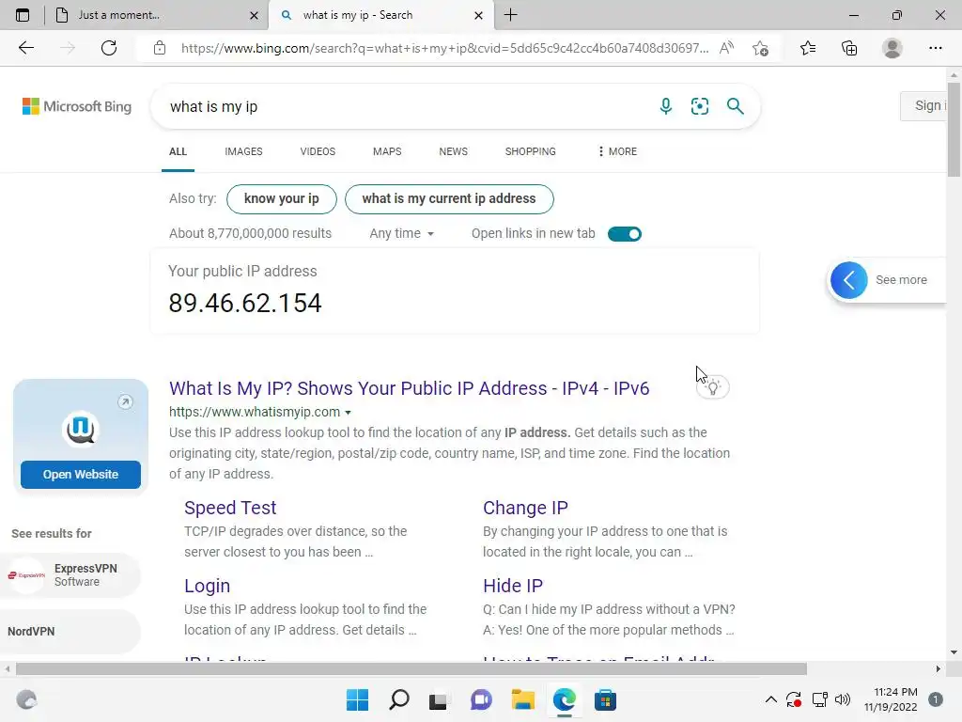Expand the whatismyip.com URL dropdown arrow
Screen dimensions: 962x722
pos(348,413)
